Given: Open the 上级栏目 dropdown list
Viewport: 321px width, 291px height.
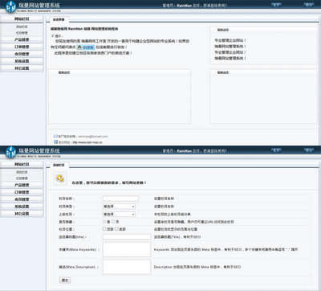Looking at the screenshot, I should pos(119,215).
